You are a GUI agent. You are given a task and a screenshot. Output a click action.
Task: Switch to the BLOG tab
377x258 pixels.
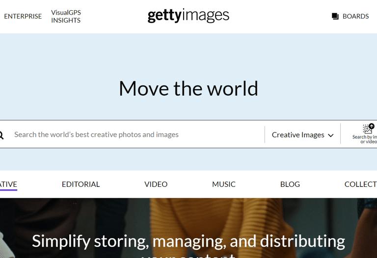pyautogui.click(x=290, y=184)
